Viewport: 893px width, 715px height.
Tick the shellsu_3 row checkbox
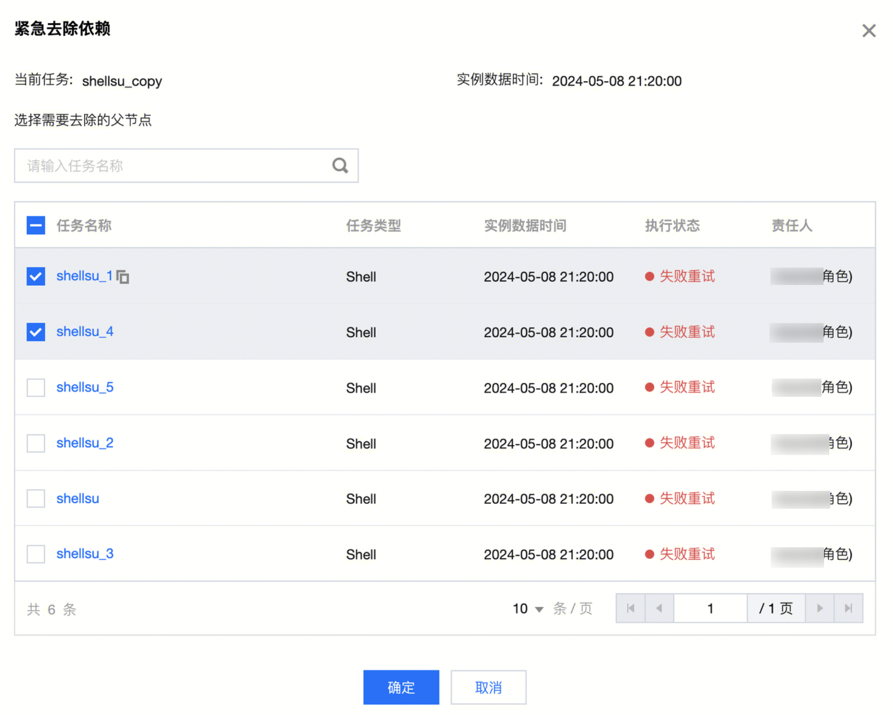click(x=36, y=554)
